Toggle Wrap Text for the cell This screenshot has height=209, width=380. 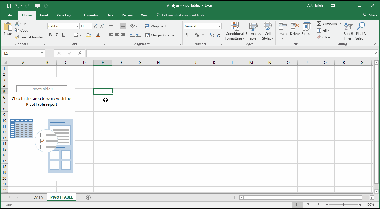(156, 26)
